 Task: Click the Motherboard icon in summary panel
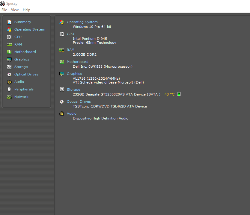[x=62, y=62]
